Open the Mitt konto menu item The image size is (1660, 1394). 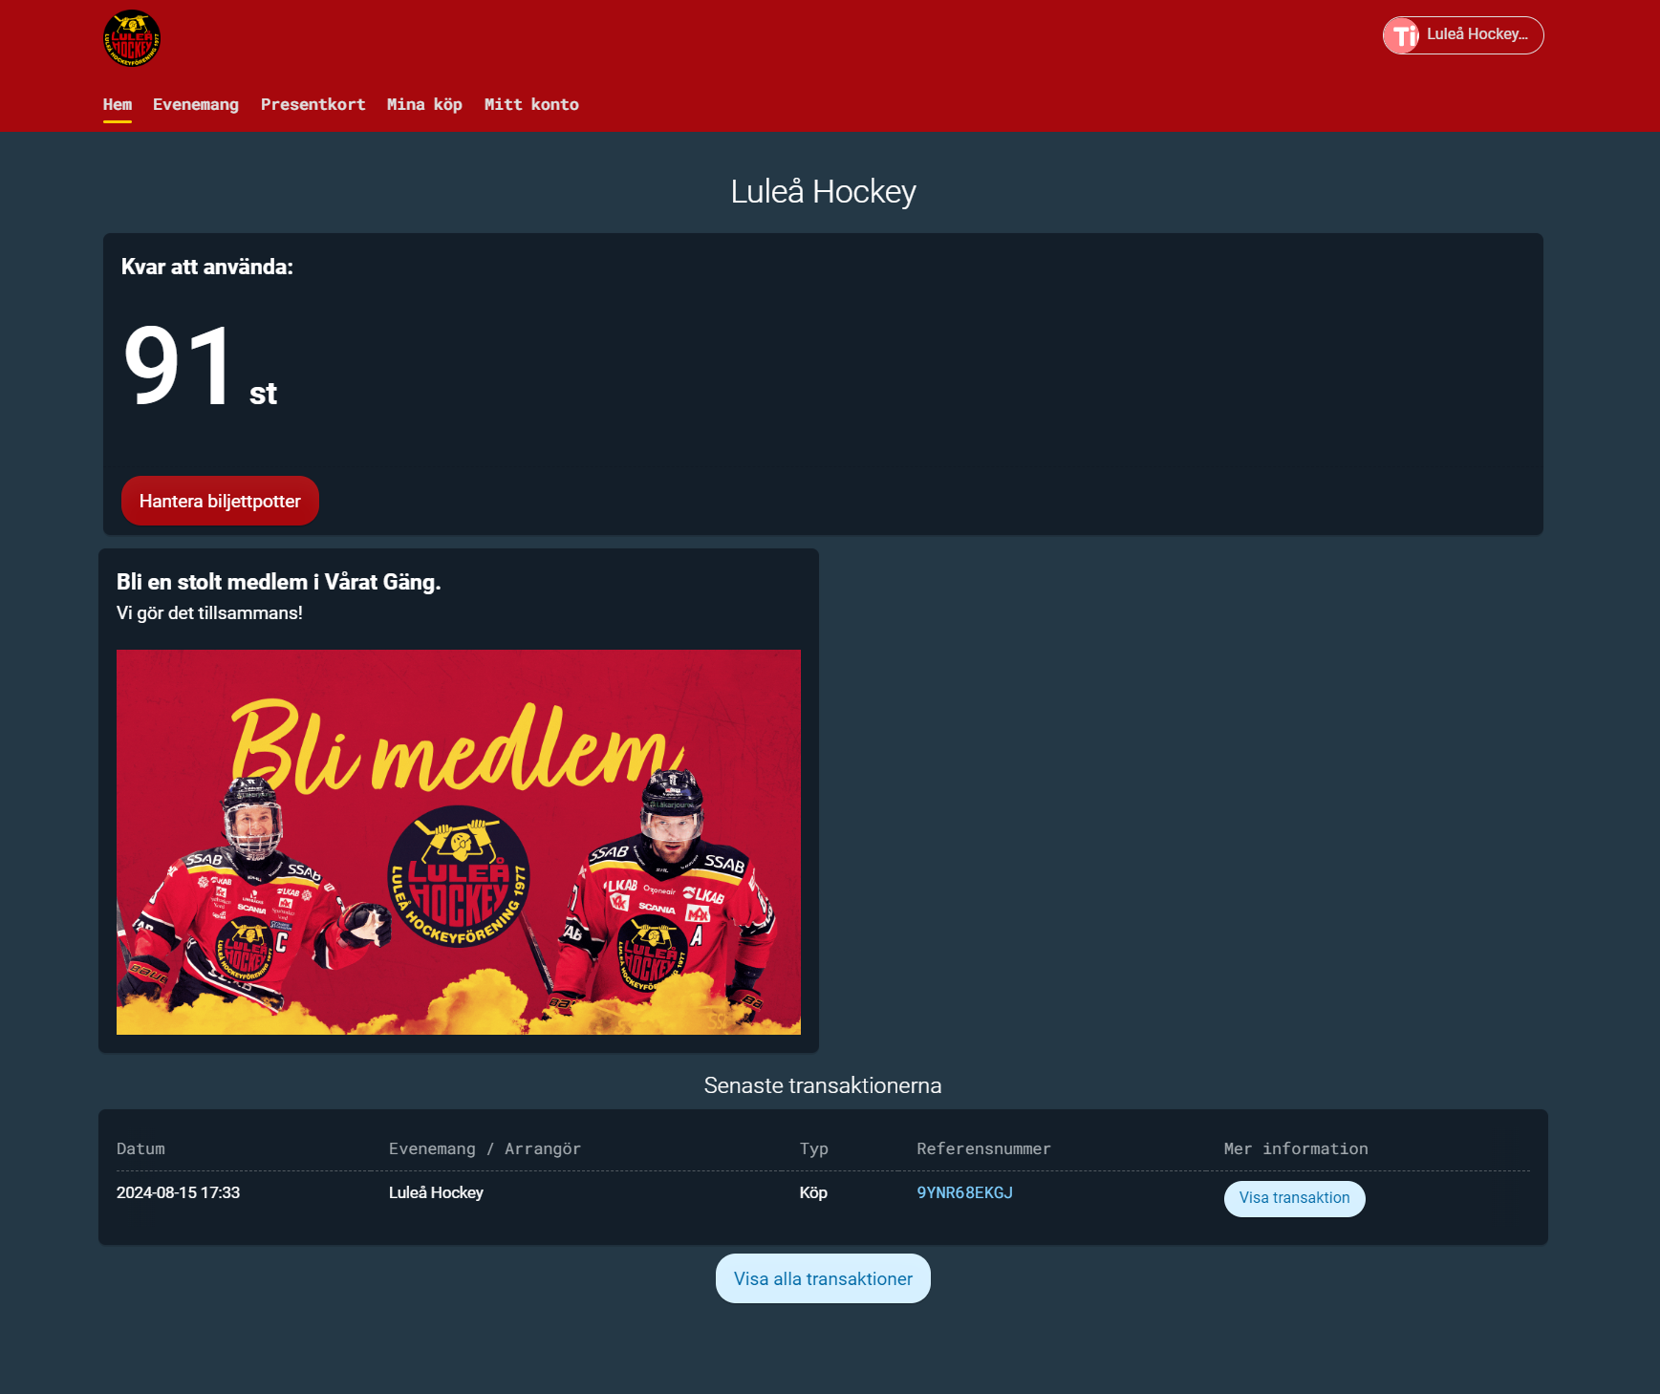point(531,104)
